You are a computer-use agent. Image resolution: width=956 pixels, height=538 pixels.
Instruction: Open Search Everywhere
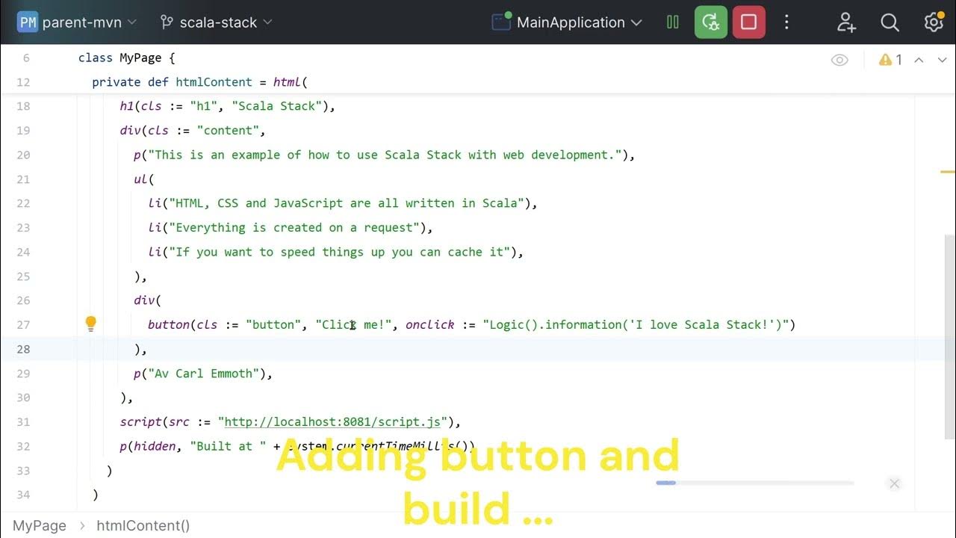pos(890,22)
